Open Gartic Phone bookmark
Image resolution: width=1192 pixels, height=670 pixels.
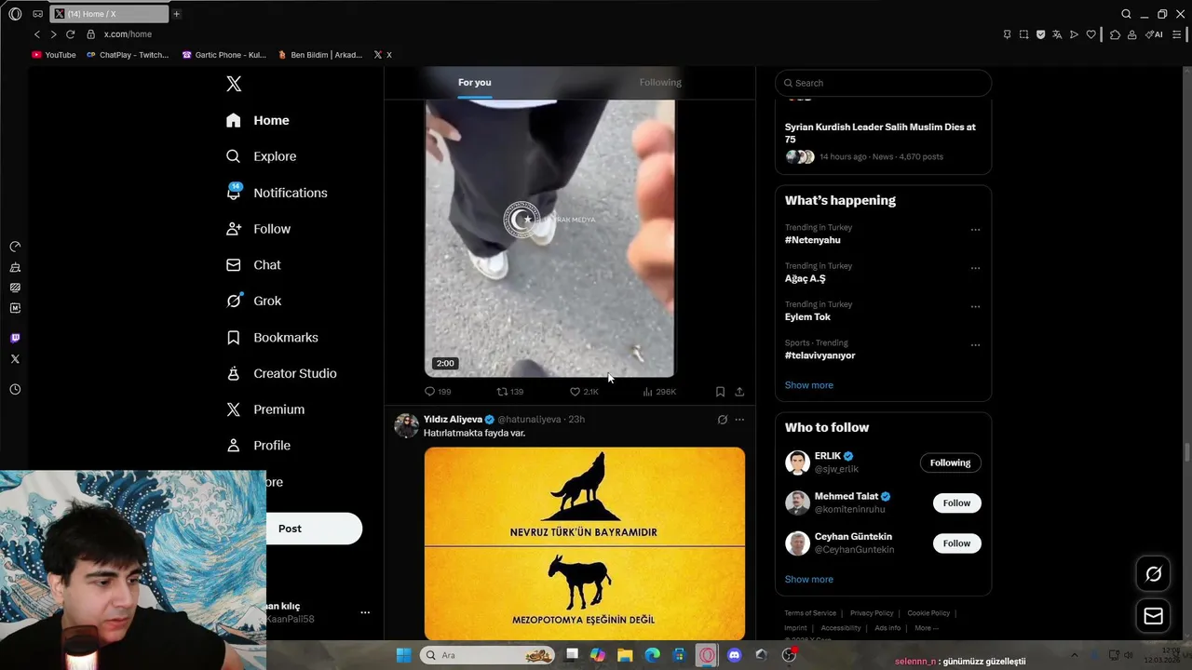(x=224, y=55)
